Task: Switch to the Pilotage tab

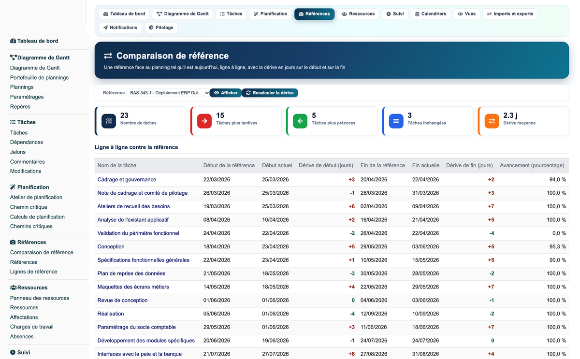Action: pos(161,28)
